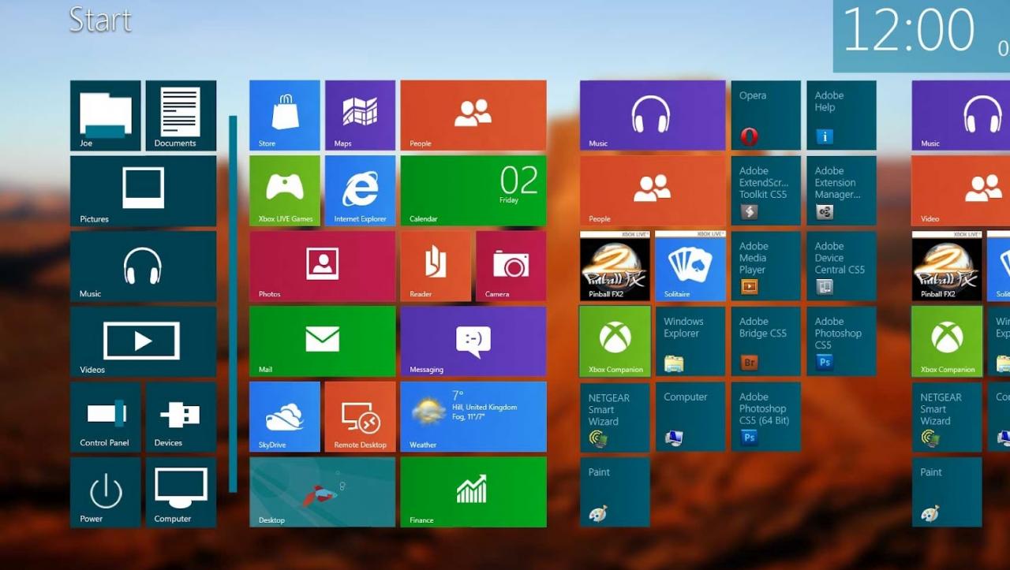Click the 12:00 clock widget
This screenshot has width=1010, height=570.
[x=921, y=35]
